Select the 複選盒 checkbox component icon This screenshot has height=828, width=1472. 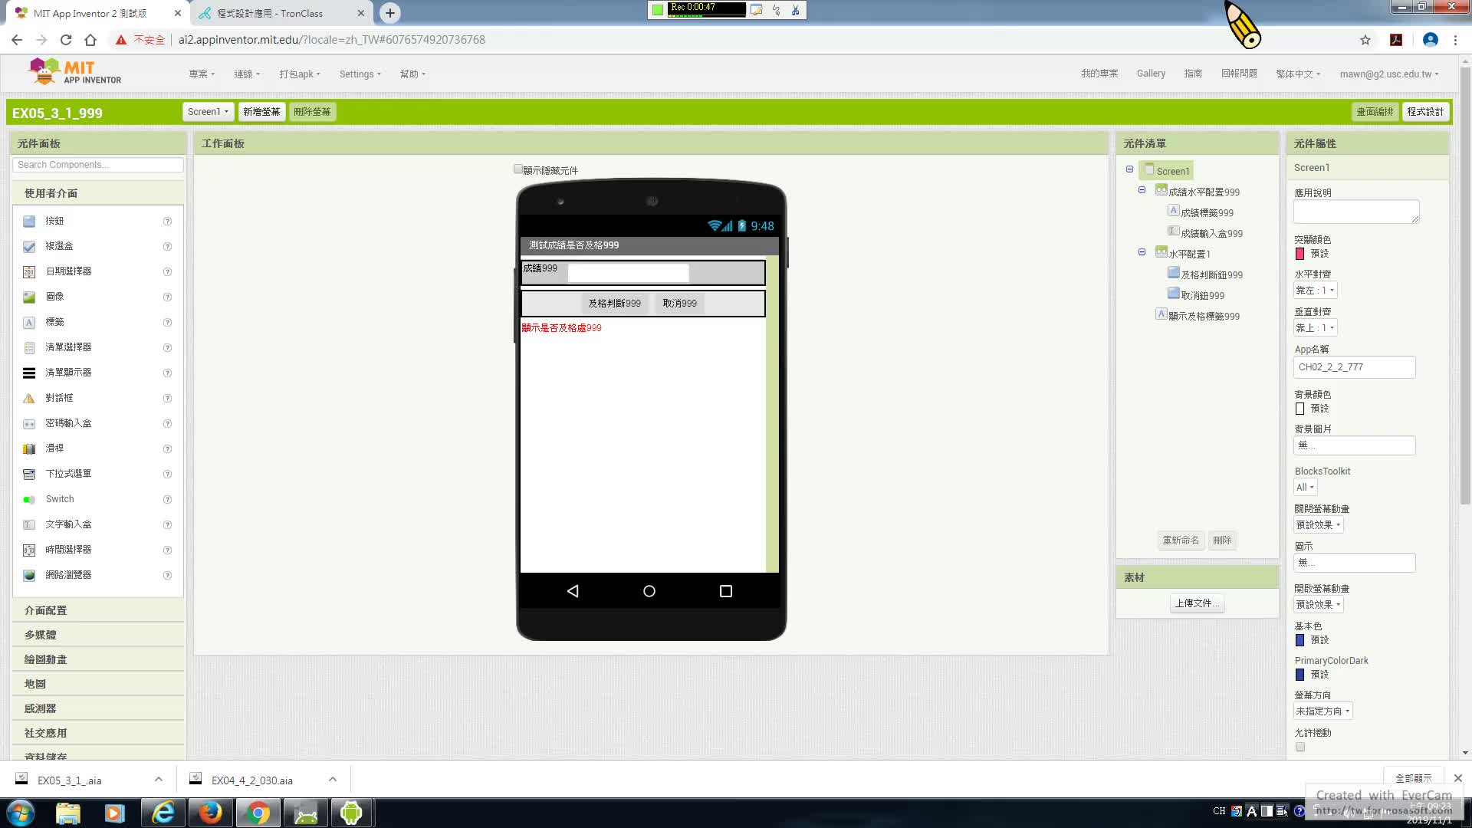coord(29,247)
